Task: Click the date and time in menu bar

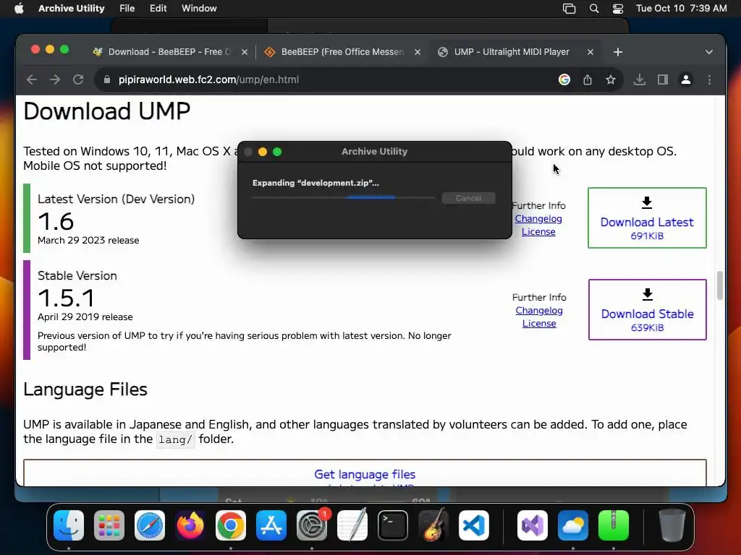Action: coord(681,9)
